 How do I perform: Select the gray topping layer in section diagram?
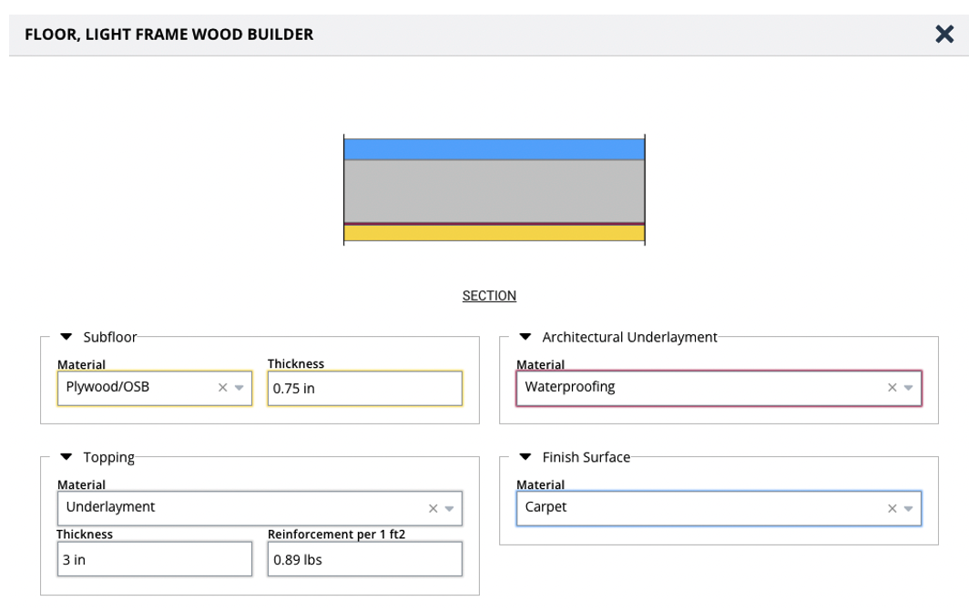(x=494, y=191)
